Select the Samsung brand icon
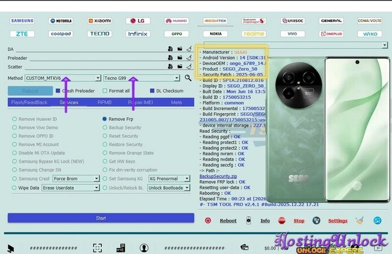The image size is (392, 254). coord(22,21)
